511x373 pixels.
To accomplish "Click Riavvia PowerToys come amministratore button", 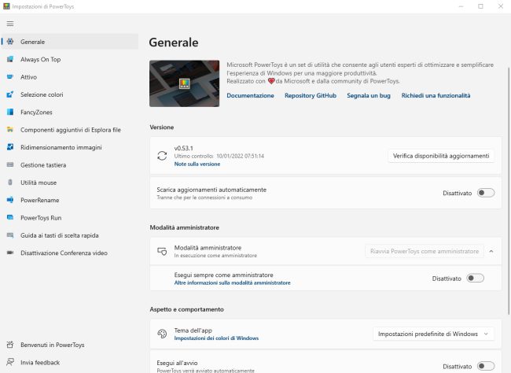I will pos(425,251).
